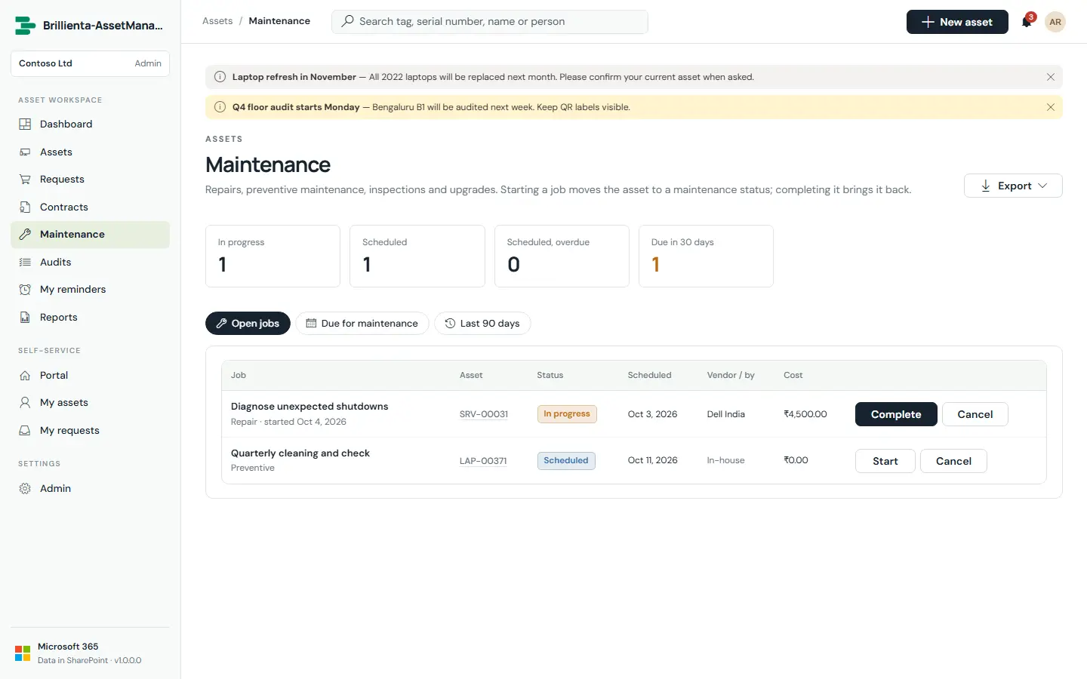This screenshot has height=679, width=1087.
Task: Click the Audits list icon
Action: 25,263
